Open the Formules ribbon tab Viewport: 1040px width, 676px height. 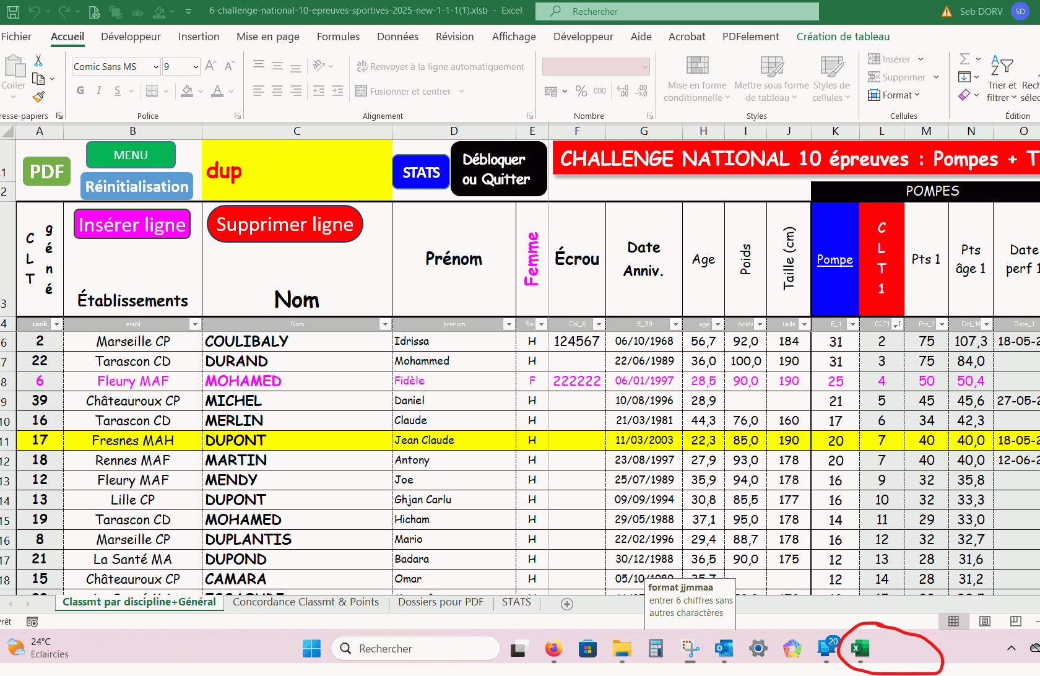[x=338, y=37]
